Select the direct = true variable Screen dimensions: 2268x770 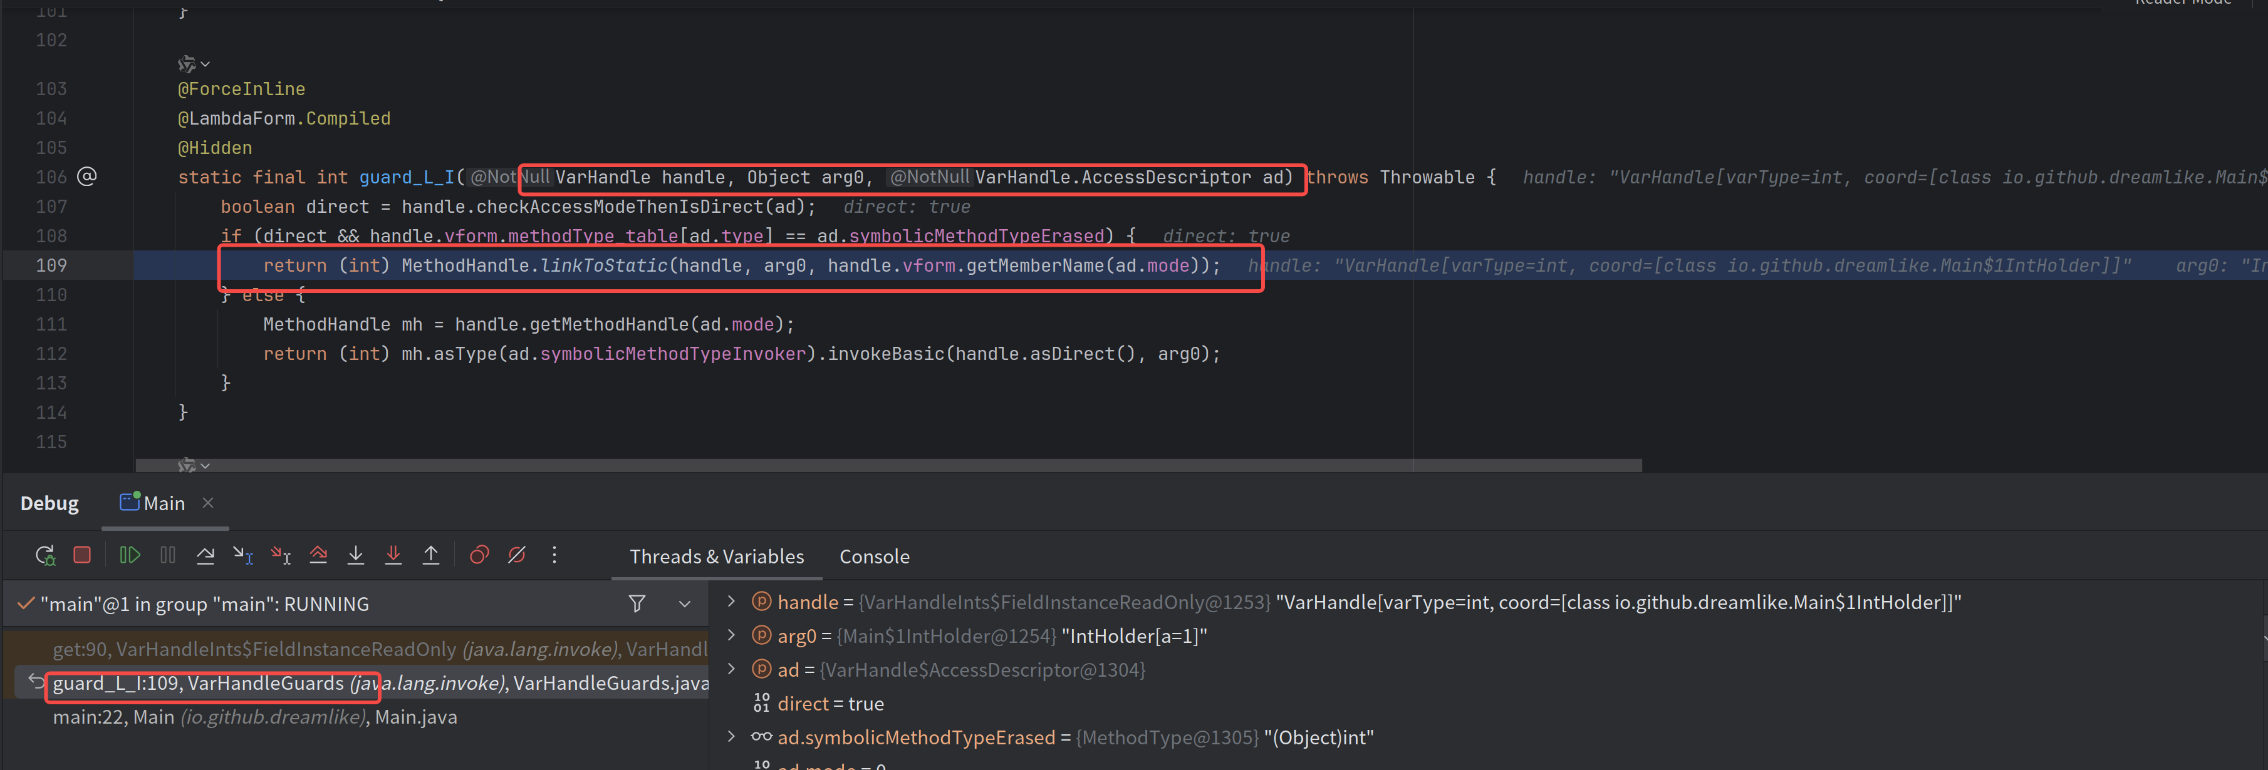coord(830,704)
